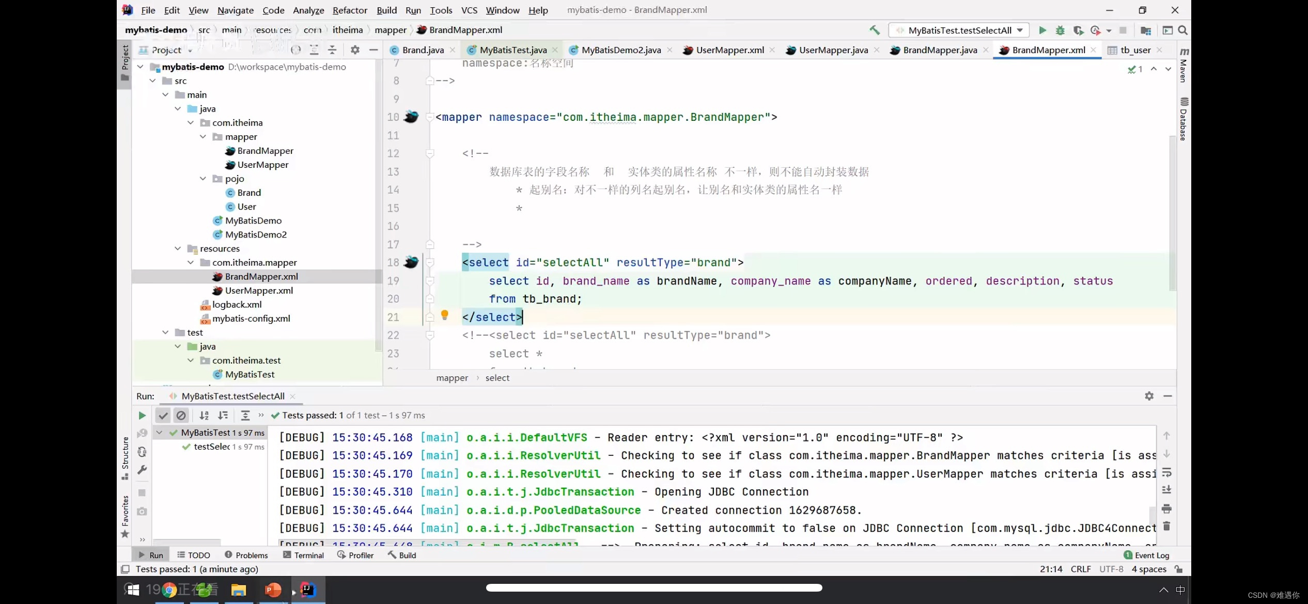Open the Database tool window
This screenshot has height=604, width=1308.
click(1184, 119)
